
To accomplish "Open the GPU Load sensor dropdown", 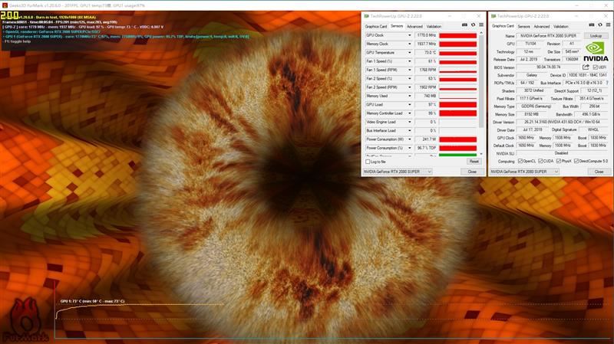I will (410, 104).
